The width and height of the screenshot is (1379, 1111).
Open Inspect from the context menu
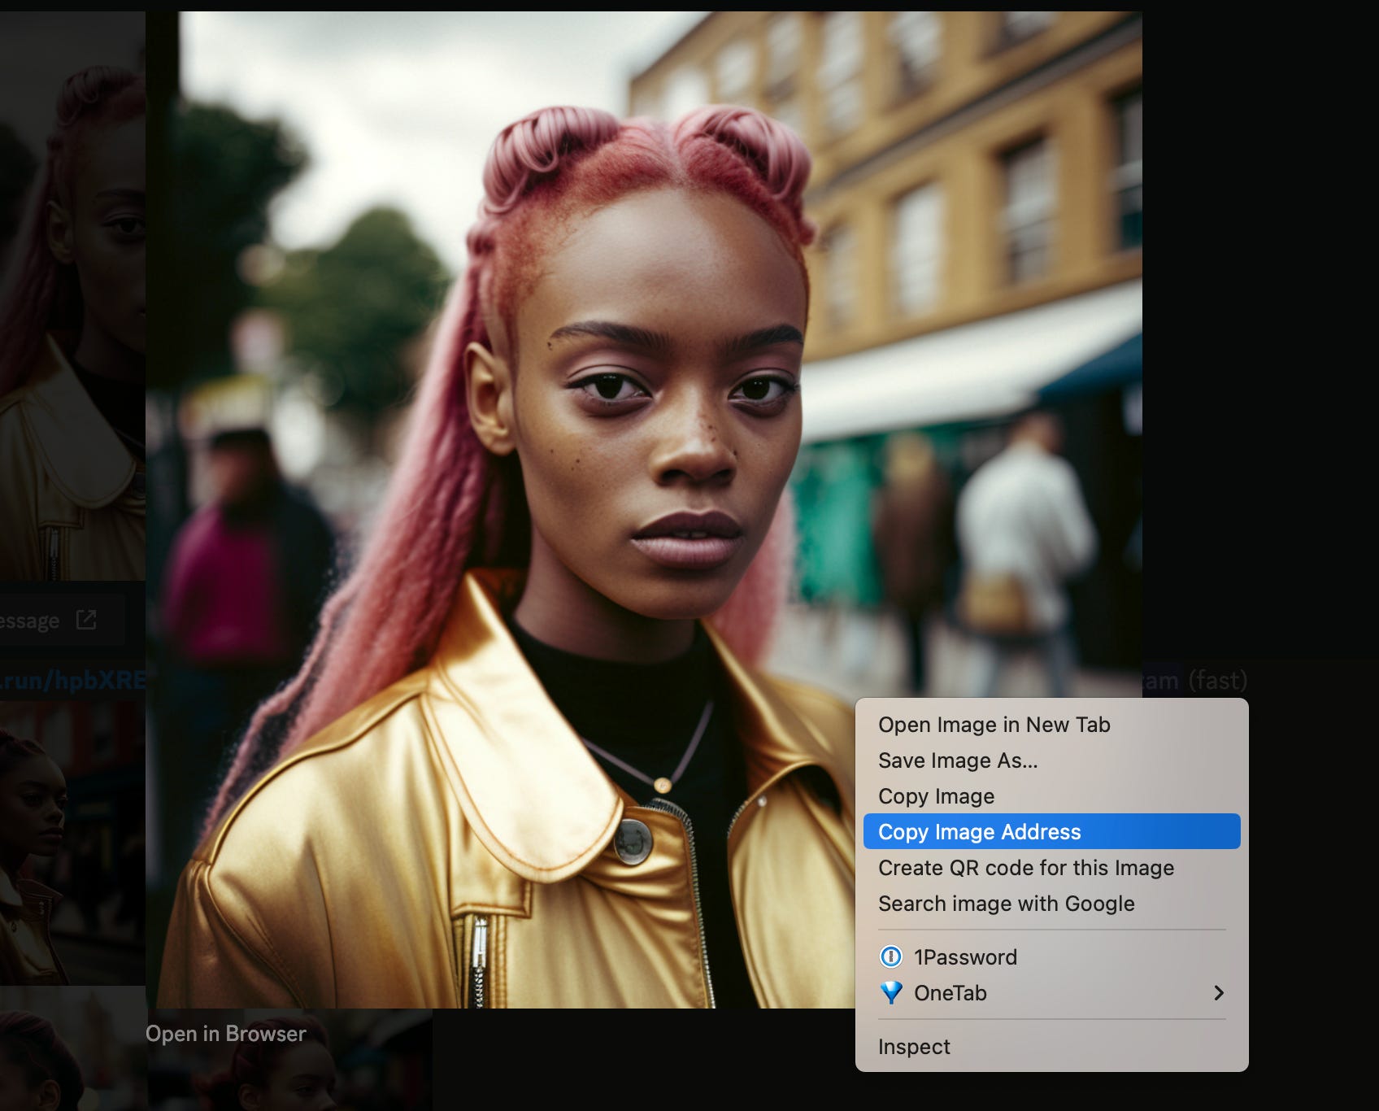pyautogui.click(x=914, y=1047)
